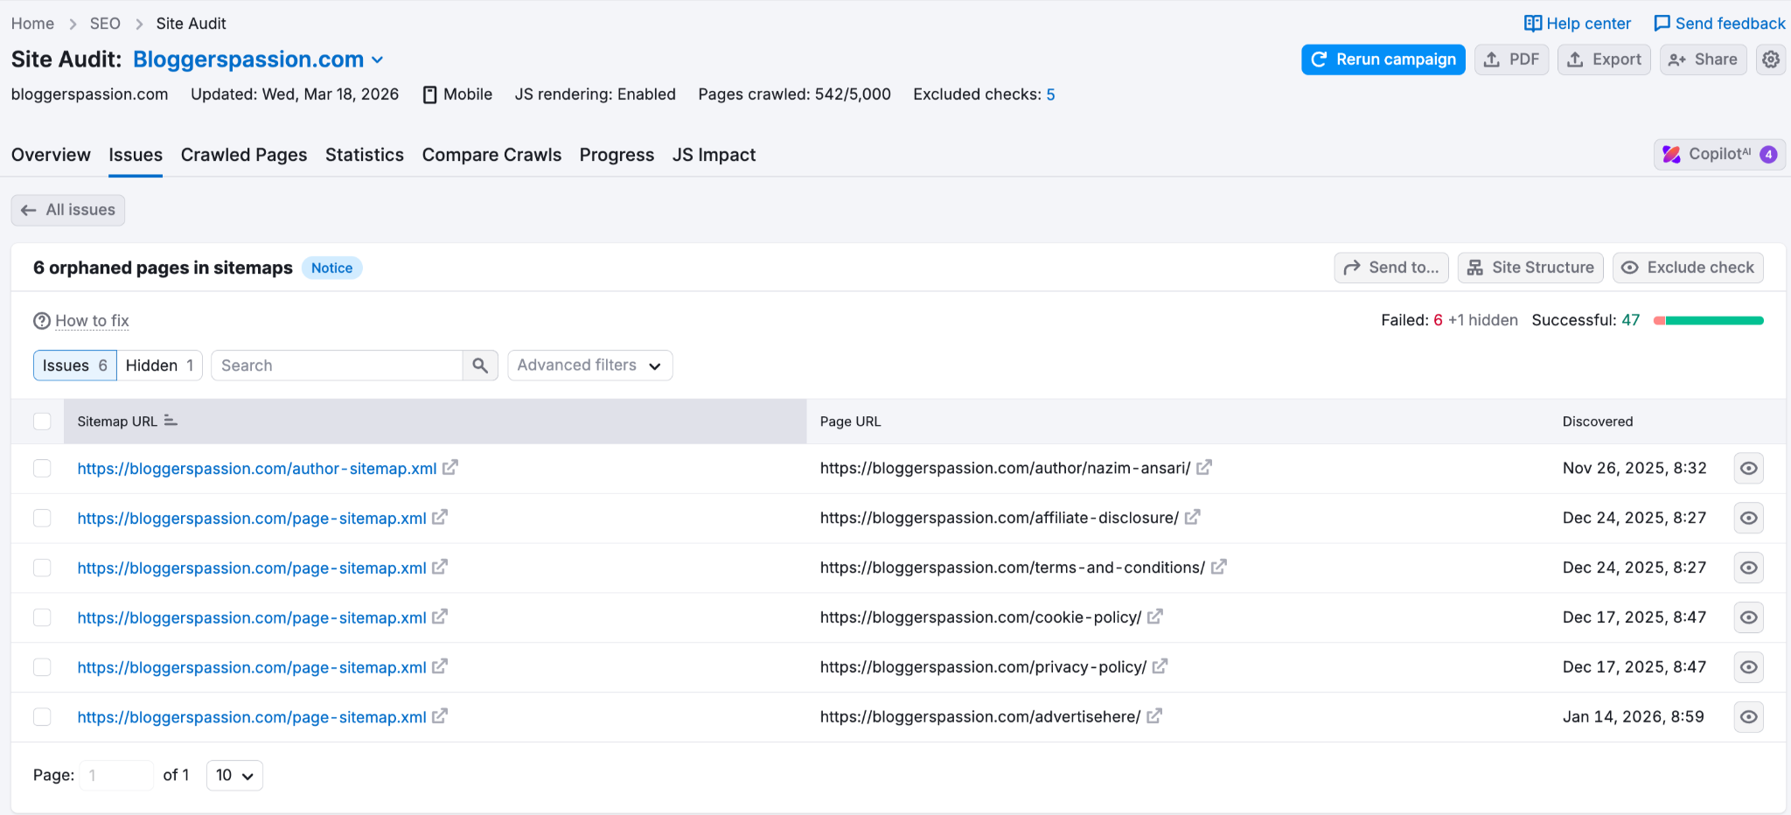The image size is (1791, 815).
Task: Select the checkbox for the privacy-policy row
Action: point(42,666)
